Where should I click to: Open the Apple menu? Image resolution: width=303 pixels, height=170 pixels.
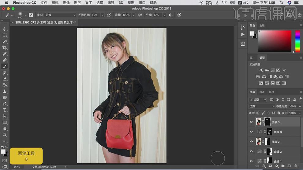point(6,3)
